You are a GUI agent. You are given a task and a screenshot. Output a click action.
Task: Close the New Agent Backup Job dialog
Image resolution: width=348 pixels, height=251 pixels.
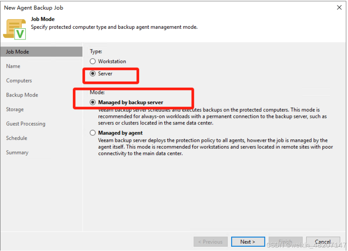pos(339,8)
